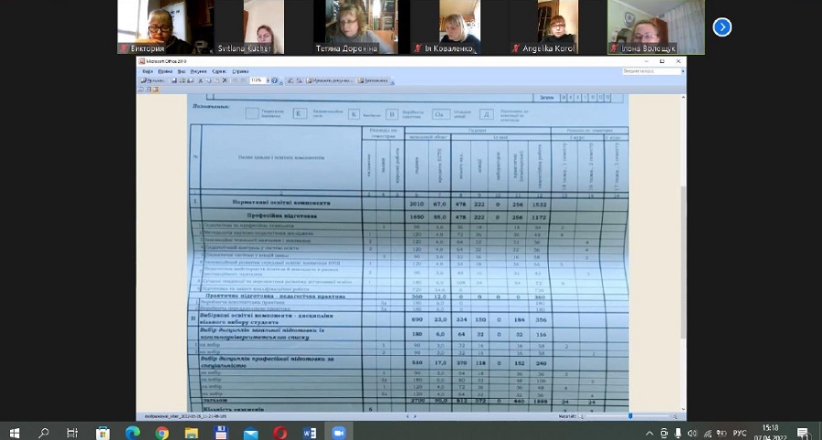Screen dimensions: 822x440
Task: Open the Правка menu
Action: pos(164,70)
